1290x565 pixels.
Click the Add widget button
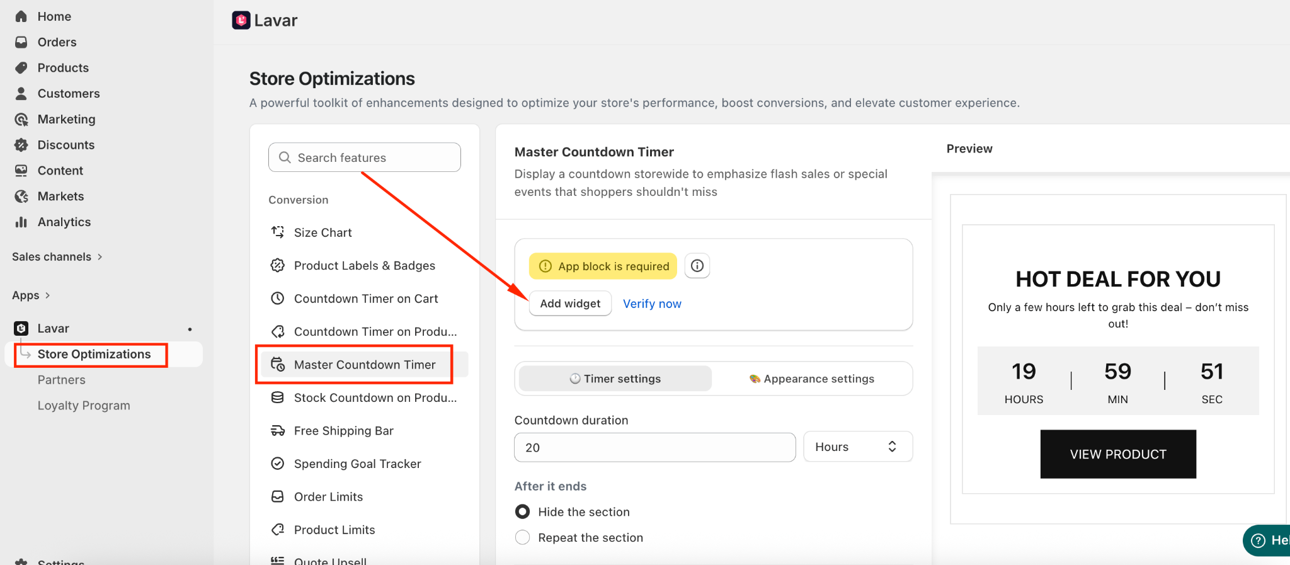coord(570,304)
